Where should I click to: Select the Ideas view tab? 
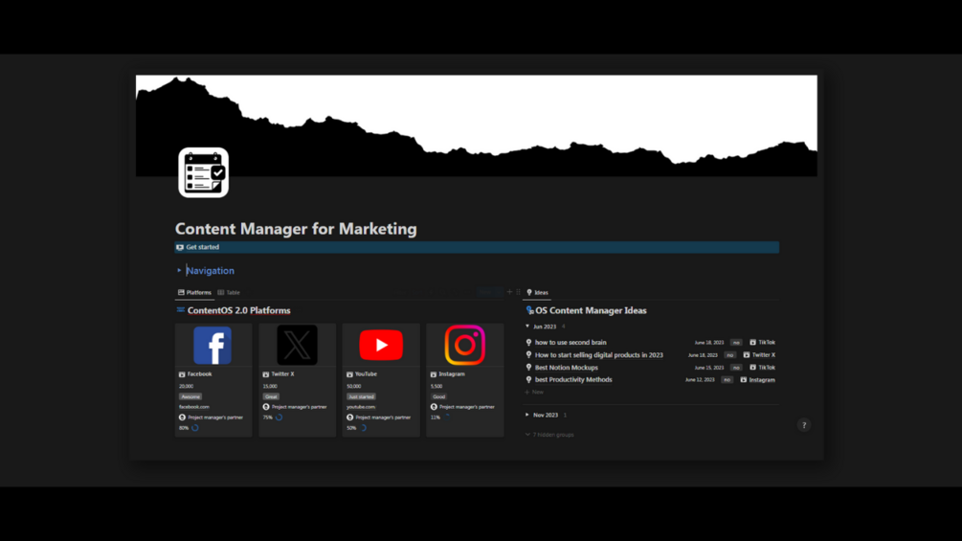point(537,293)
